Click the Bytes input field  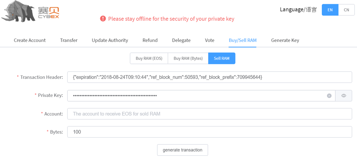(x=209, y=132)
